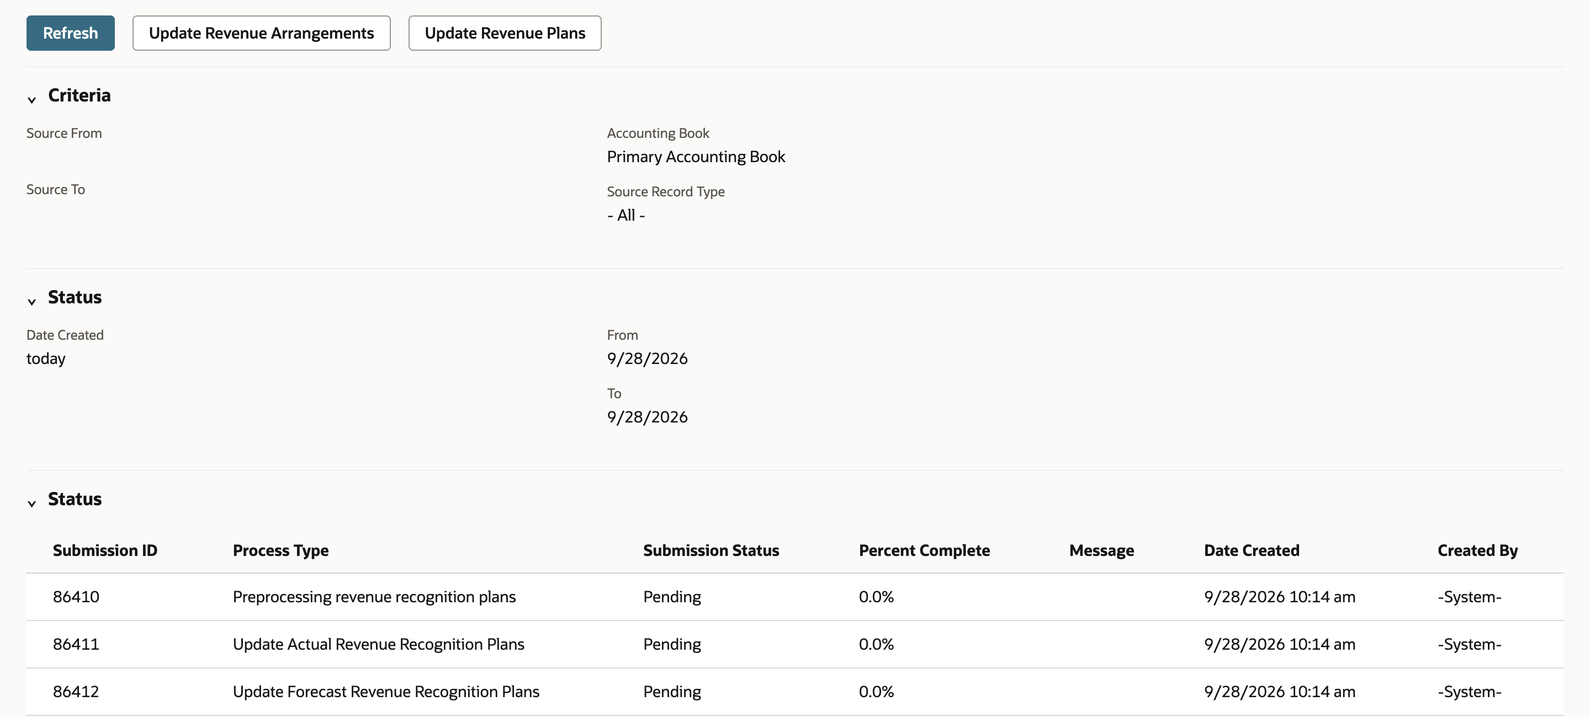Click -System- creator in row 86410
1590x717 pixels.
pos(1469,596)
